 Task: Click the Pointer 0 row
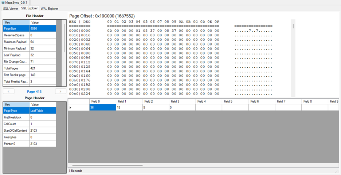(16, 144)
